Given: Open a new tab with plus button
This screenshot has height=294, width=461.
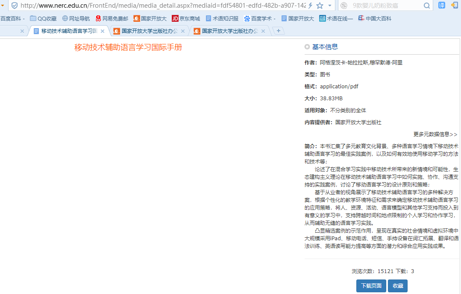Looking at the screenshot, I should (x=279, y=31).
